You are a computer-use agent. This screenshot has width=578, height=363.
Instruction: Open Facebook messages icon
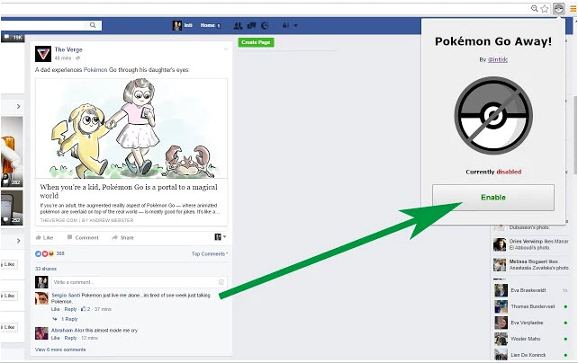[251, 25]
